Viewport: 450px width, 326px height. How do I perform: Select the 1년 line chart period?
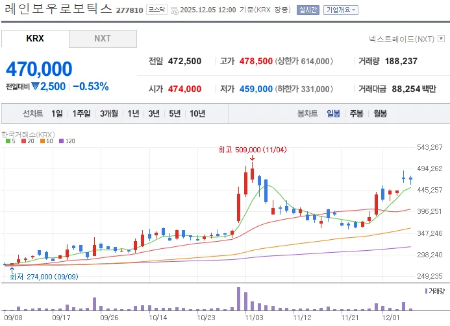point(133,113)
